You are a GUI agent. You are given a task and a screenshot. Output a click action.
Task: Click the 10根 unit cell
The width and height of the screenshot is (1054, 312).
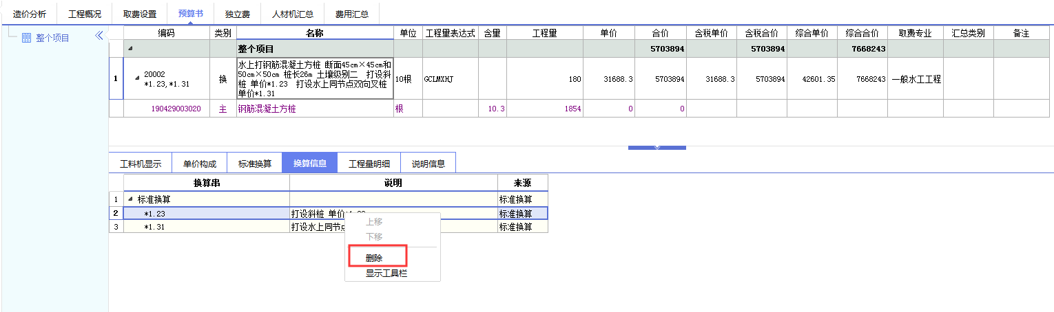click(408, 78)
